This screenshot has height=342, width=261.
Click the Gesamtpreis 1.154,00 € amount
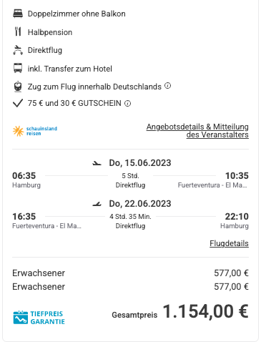click(x=205, y=311)
